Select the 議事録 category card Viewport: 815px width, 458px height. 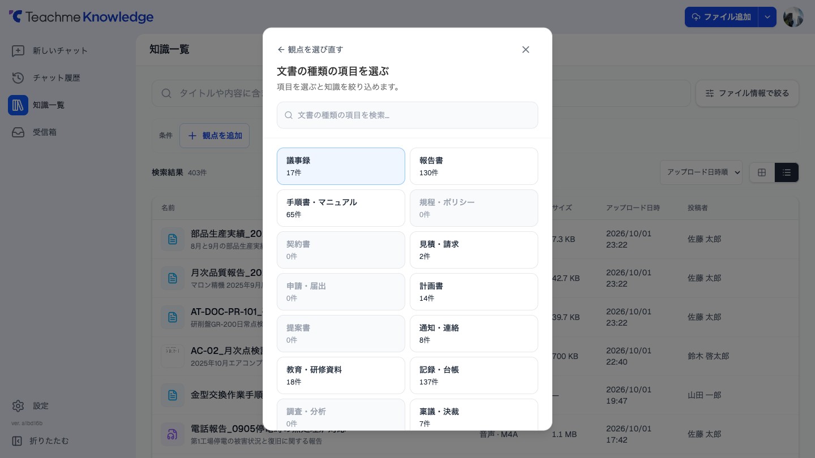coord(341,166)
